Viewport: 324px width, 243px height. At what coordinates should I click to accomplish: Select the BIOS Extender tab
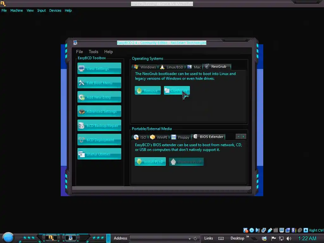[208, 137]
